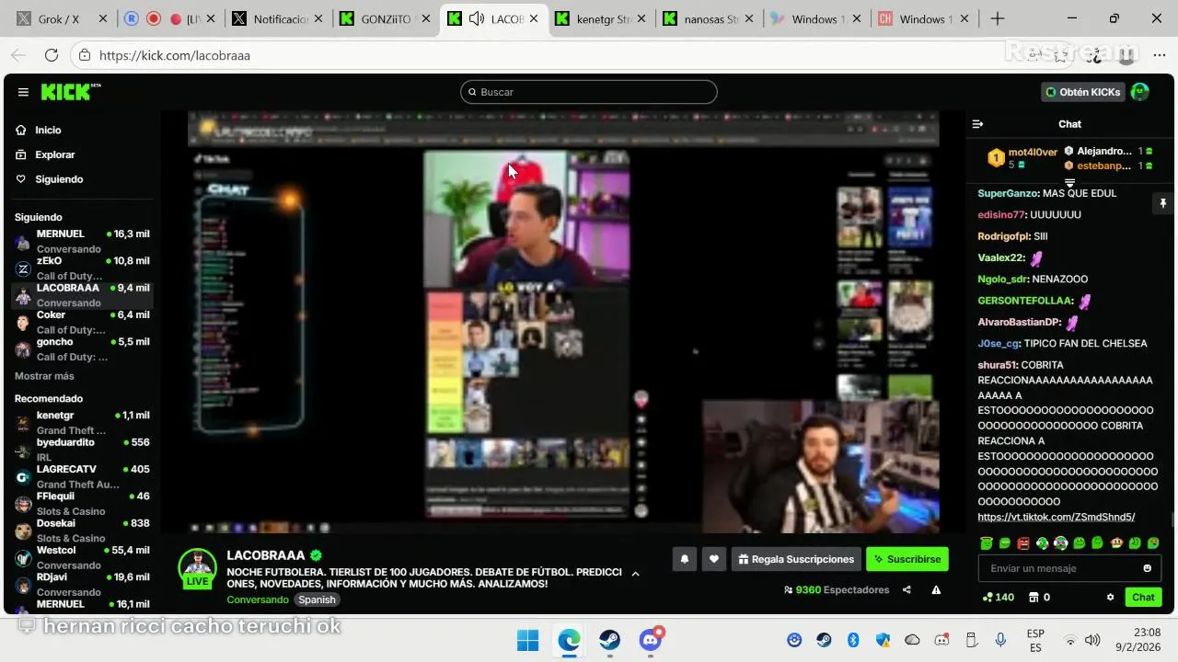
Task: Click the verified badge next to LACOBRAAA
Action: [316, 555]
